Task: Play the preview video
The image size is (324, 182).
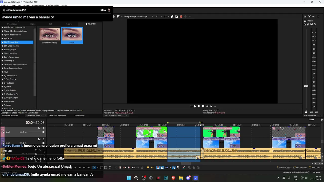Action: (x=195, y=106)
